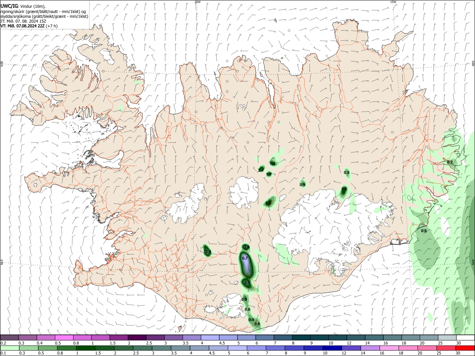Click the 'IT: Mið. 07. 08. 2024 15Z' line
The image size is (475, 356).
coord(23,21)
